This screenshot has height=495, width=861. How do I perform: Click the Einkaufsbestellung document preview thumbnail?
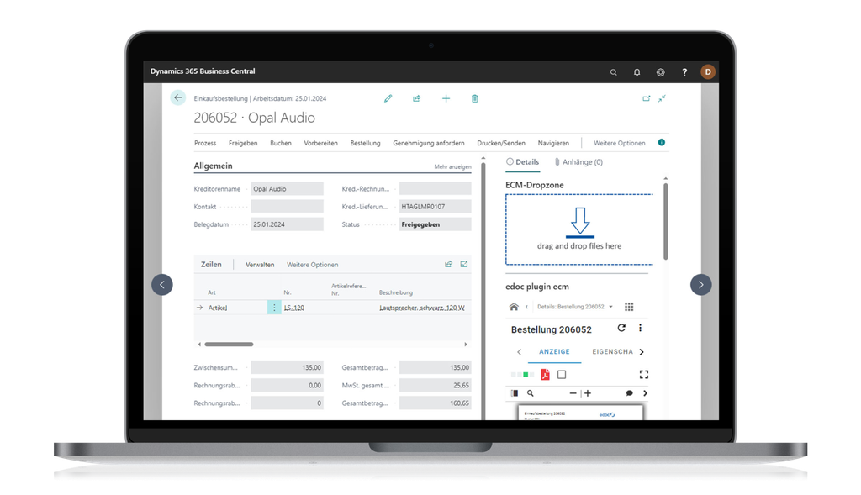click(580, 413)
